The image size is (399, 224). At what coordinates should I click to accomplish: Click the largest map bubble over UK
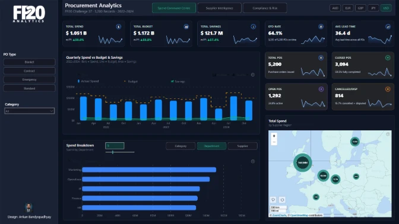303,162
